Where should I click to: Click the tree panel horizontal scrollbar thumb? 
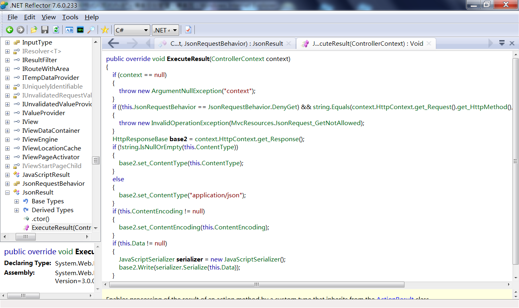26,237
